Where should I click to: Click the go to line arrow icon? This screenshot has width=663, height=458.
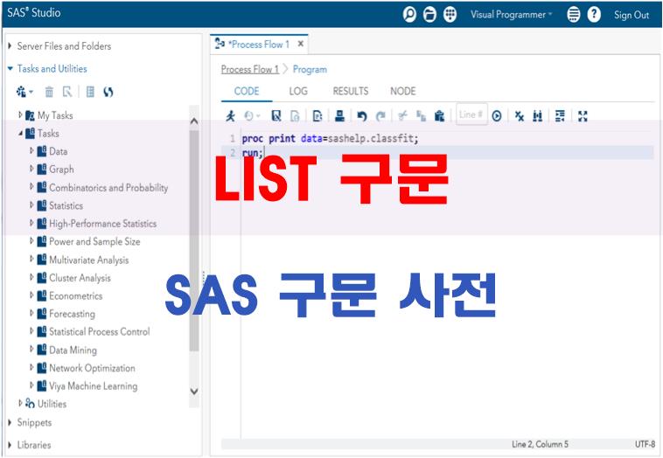pyautogui.click(x=497, y=115)
